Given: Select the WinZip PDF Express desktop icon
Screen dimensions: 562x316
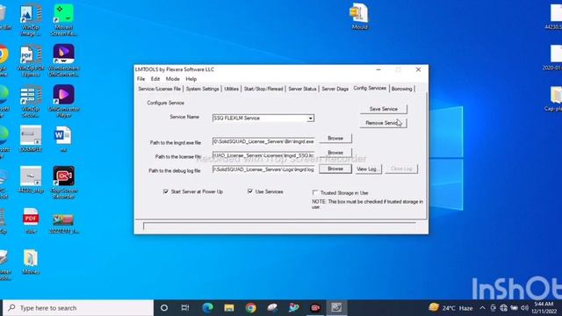Looking at the screenshot, I should pos(31,61).
